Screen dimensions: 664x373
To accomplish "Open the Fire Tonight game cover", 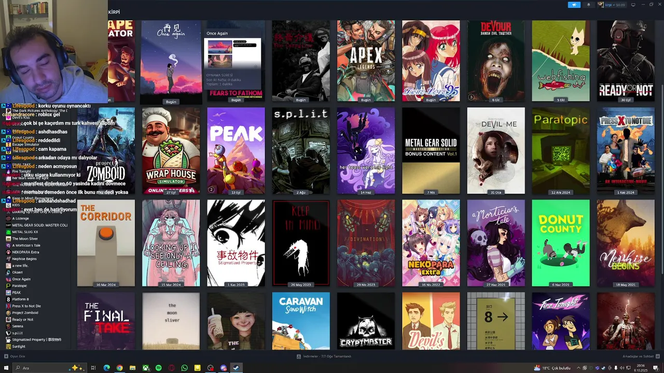I will 561,321.
